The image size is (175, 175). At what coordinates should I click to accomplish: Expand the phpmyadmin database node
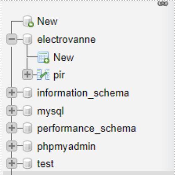click(12, 146)
